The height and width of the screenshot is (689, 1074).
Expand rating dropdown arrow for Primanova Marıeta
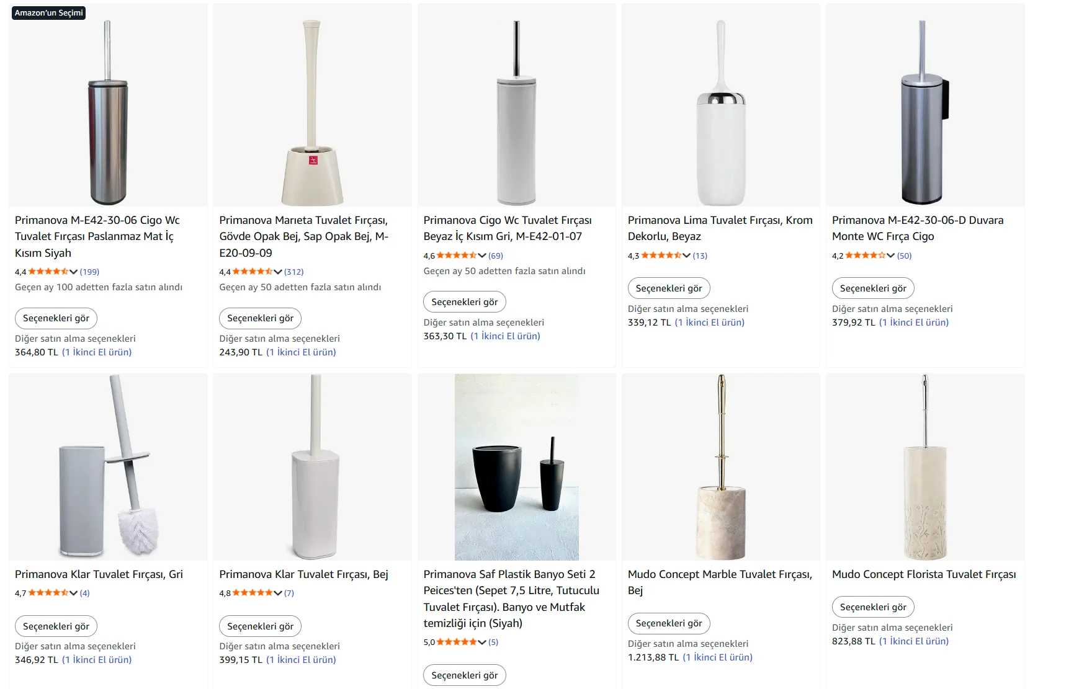click(x=278, y=272)
